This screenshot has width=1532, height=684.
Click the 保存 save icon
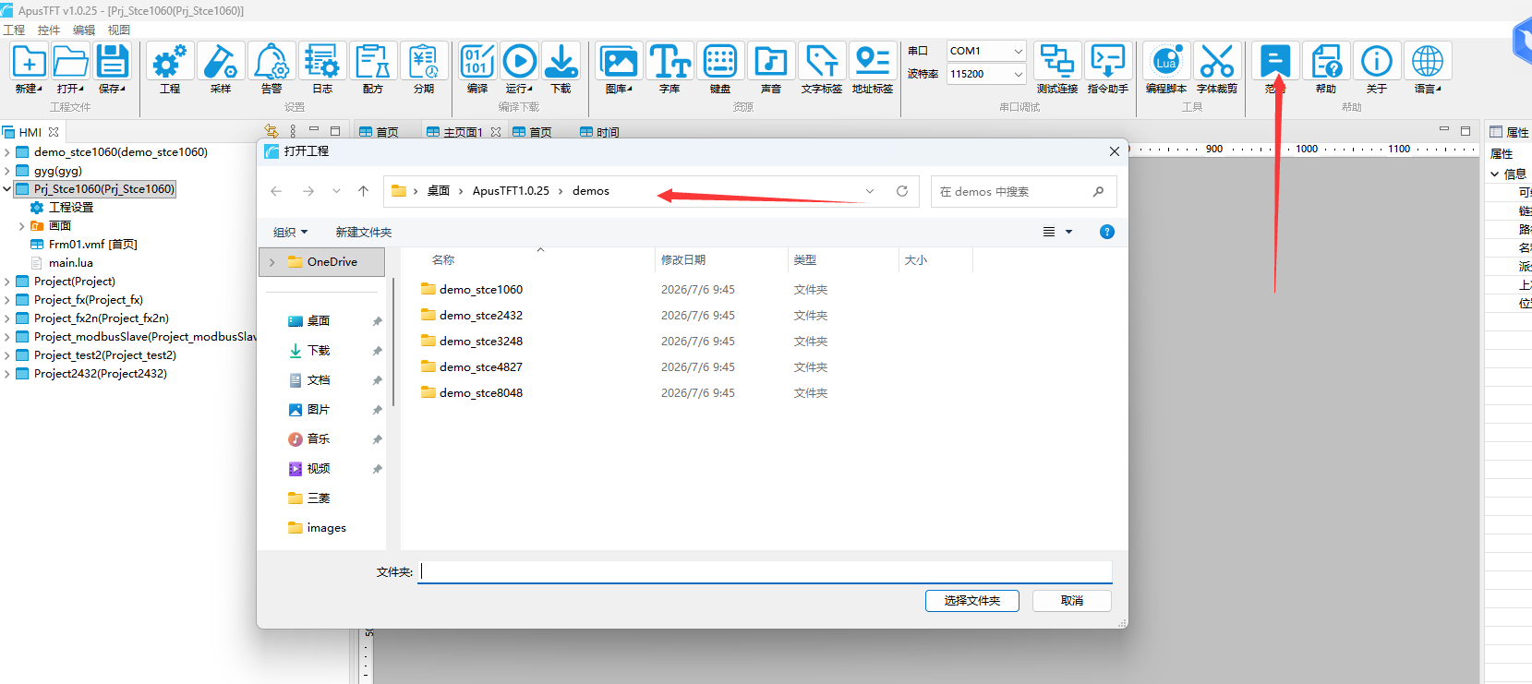click(112, 62)
